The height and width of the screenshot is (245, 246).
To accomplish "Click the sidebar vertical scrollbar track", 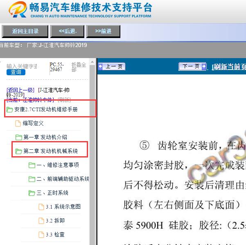I will 92,155.
